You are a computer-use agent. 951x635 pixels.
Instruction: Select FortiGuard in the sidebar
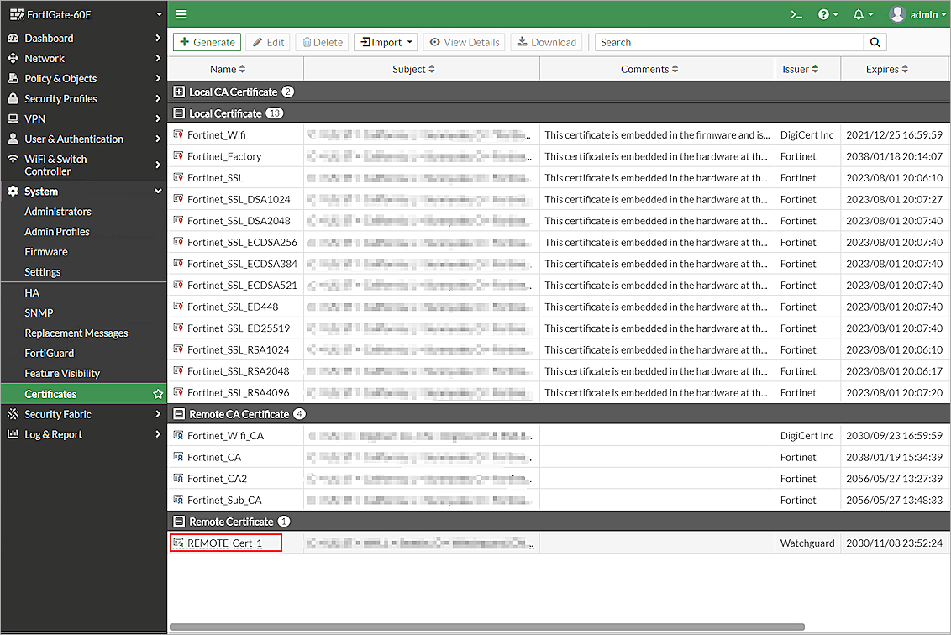(50, 354)
